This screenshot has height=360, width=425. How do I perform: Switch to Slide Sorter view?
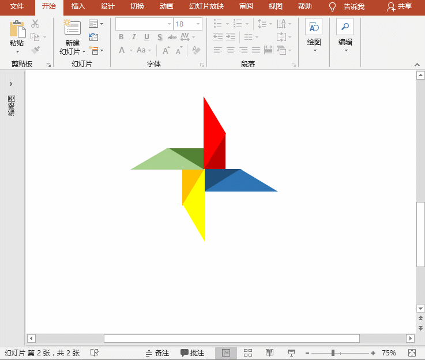coord(248,353)
